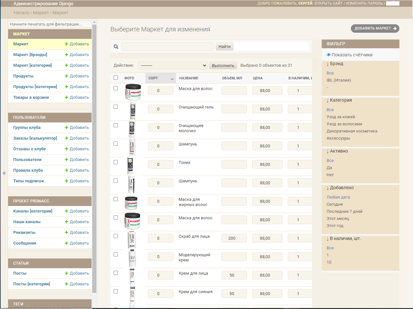Viewport: 413px width, 309px height.
Task: Show filter counters via Показать счётчики
Action: point(349,55)
